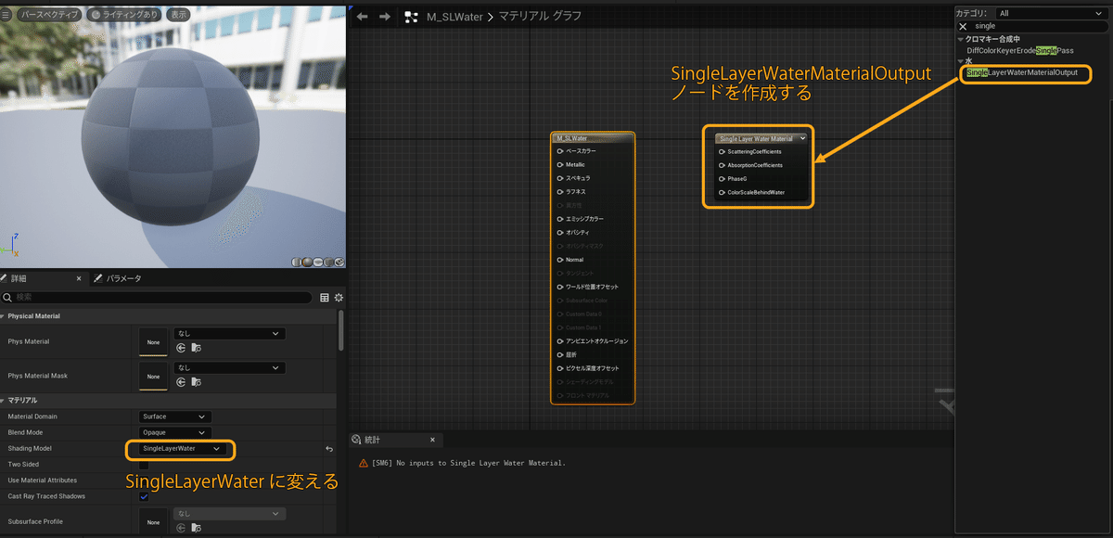The height and width of the screenshot is (538, 1113).
Task: Focus the details 検索 search field
Action: coord(157,298)
